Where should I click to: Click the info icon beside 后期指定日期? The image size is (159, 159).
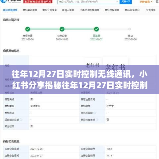[x=21, y=120]
